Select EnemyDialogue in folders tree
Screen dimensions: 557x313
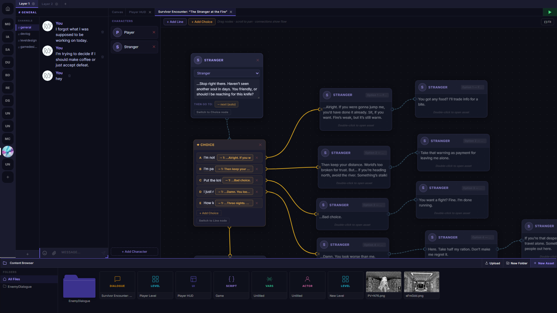click(29, 287)
